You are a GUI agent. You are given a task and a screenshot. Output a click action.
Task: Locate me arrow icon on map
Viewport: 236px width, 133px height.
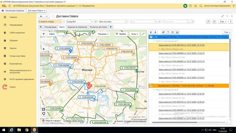[44, 34]
